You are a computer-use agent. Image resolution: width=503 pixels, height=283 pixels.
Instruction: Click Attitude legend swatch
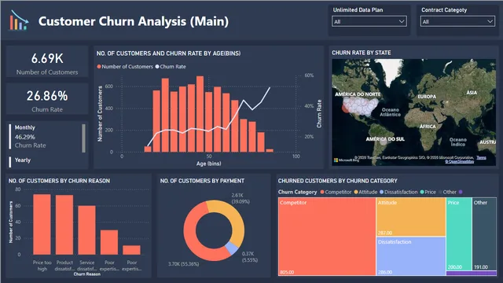pos(356,192)
